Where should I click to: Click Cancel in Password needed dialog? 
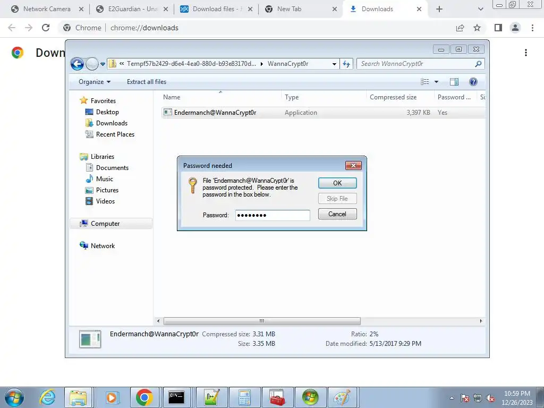pos(337,214)
